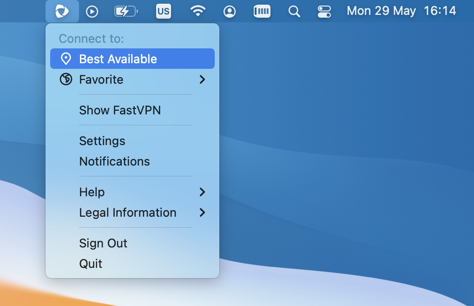This screenshot has width=474, height=306.
Task: Open the Wi-Fi menu
Action: 197,11
